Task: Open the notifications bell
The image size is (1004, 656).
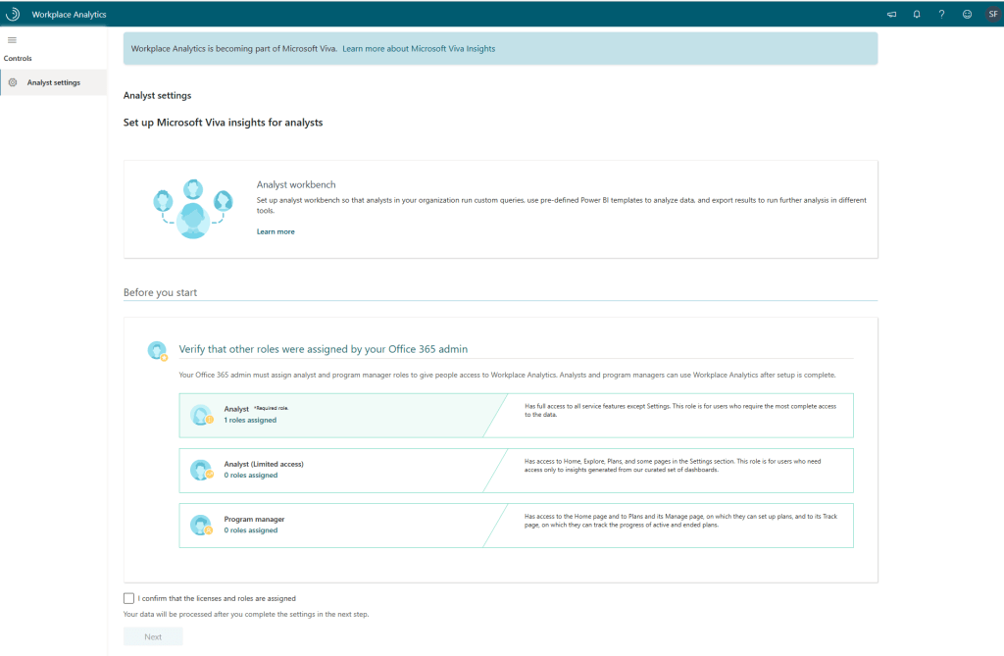Action: [x=916, y=15]
